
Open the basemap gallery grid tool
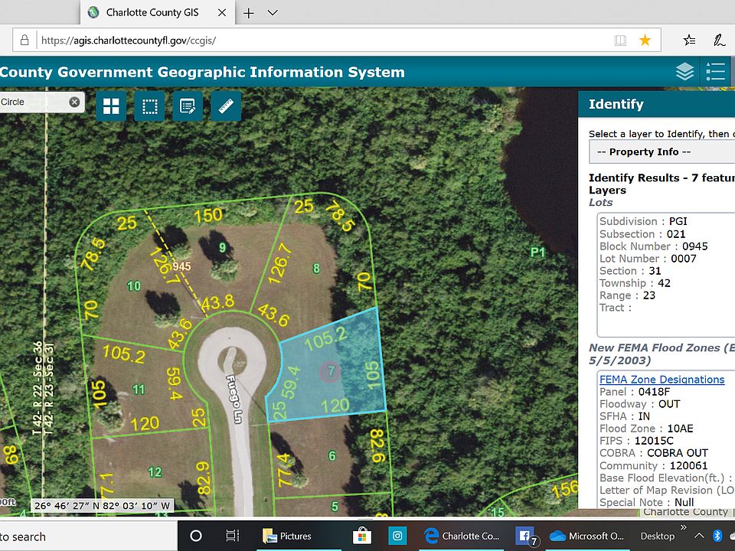click(111, 106)
